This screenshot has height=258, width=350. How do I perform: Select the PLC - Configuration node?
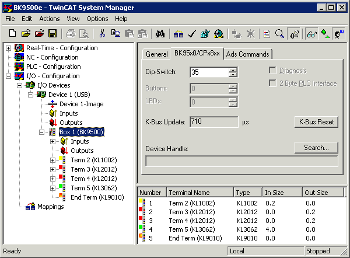coord(53,67)
